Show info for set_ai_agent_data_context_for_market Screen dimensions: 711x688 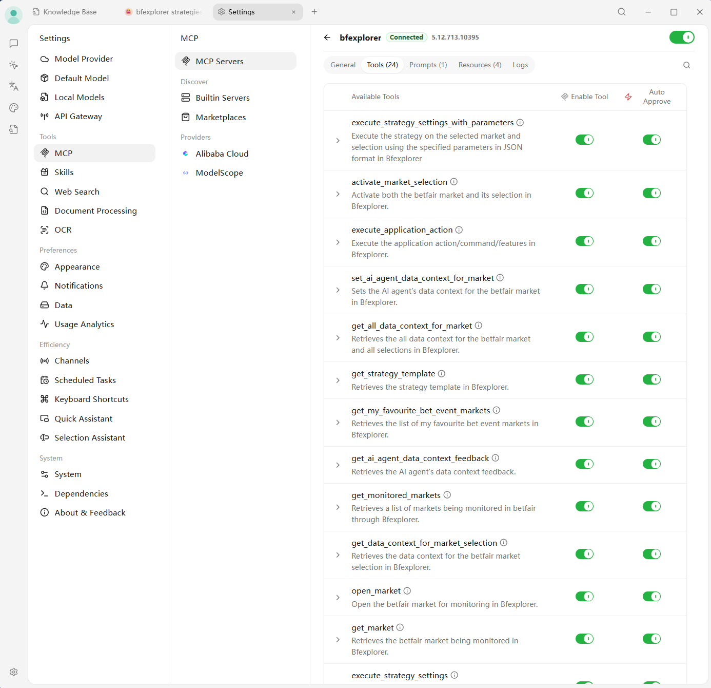click(500, 278)
